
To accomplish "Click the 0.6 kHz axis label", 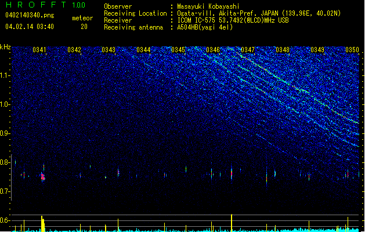I will tap(5, 220).
